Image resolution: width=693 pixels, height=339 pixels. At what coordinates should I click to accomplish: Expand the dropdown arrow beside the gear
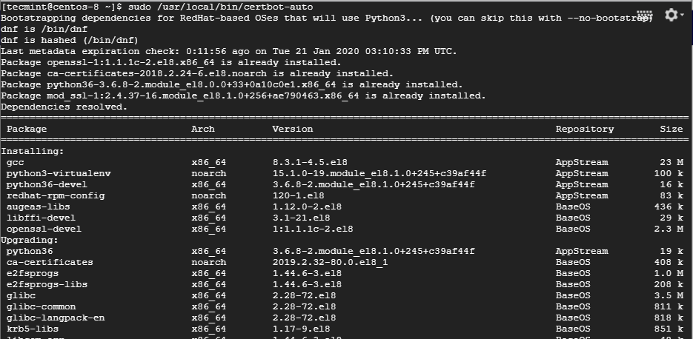[683, 16]
